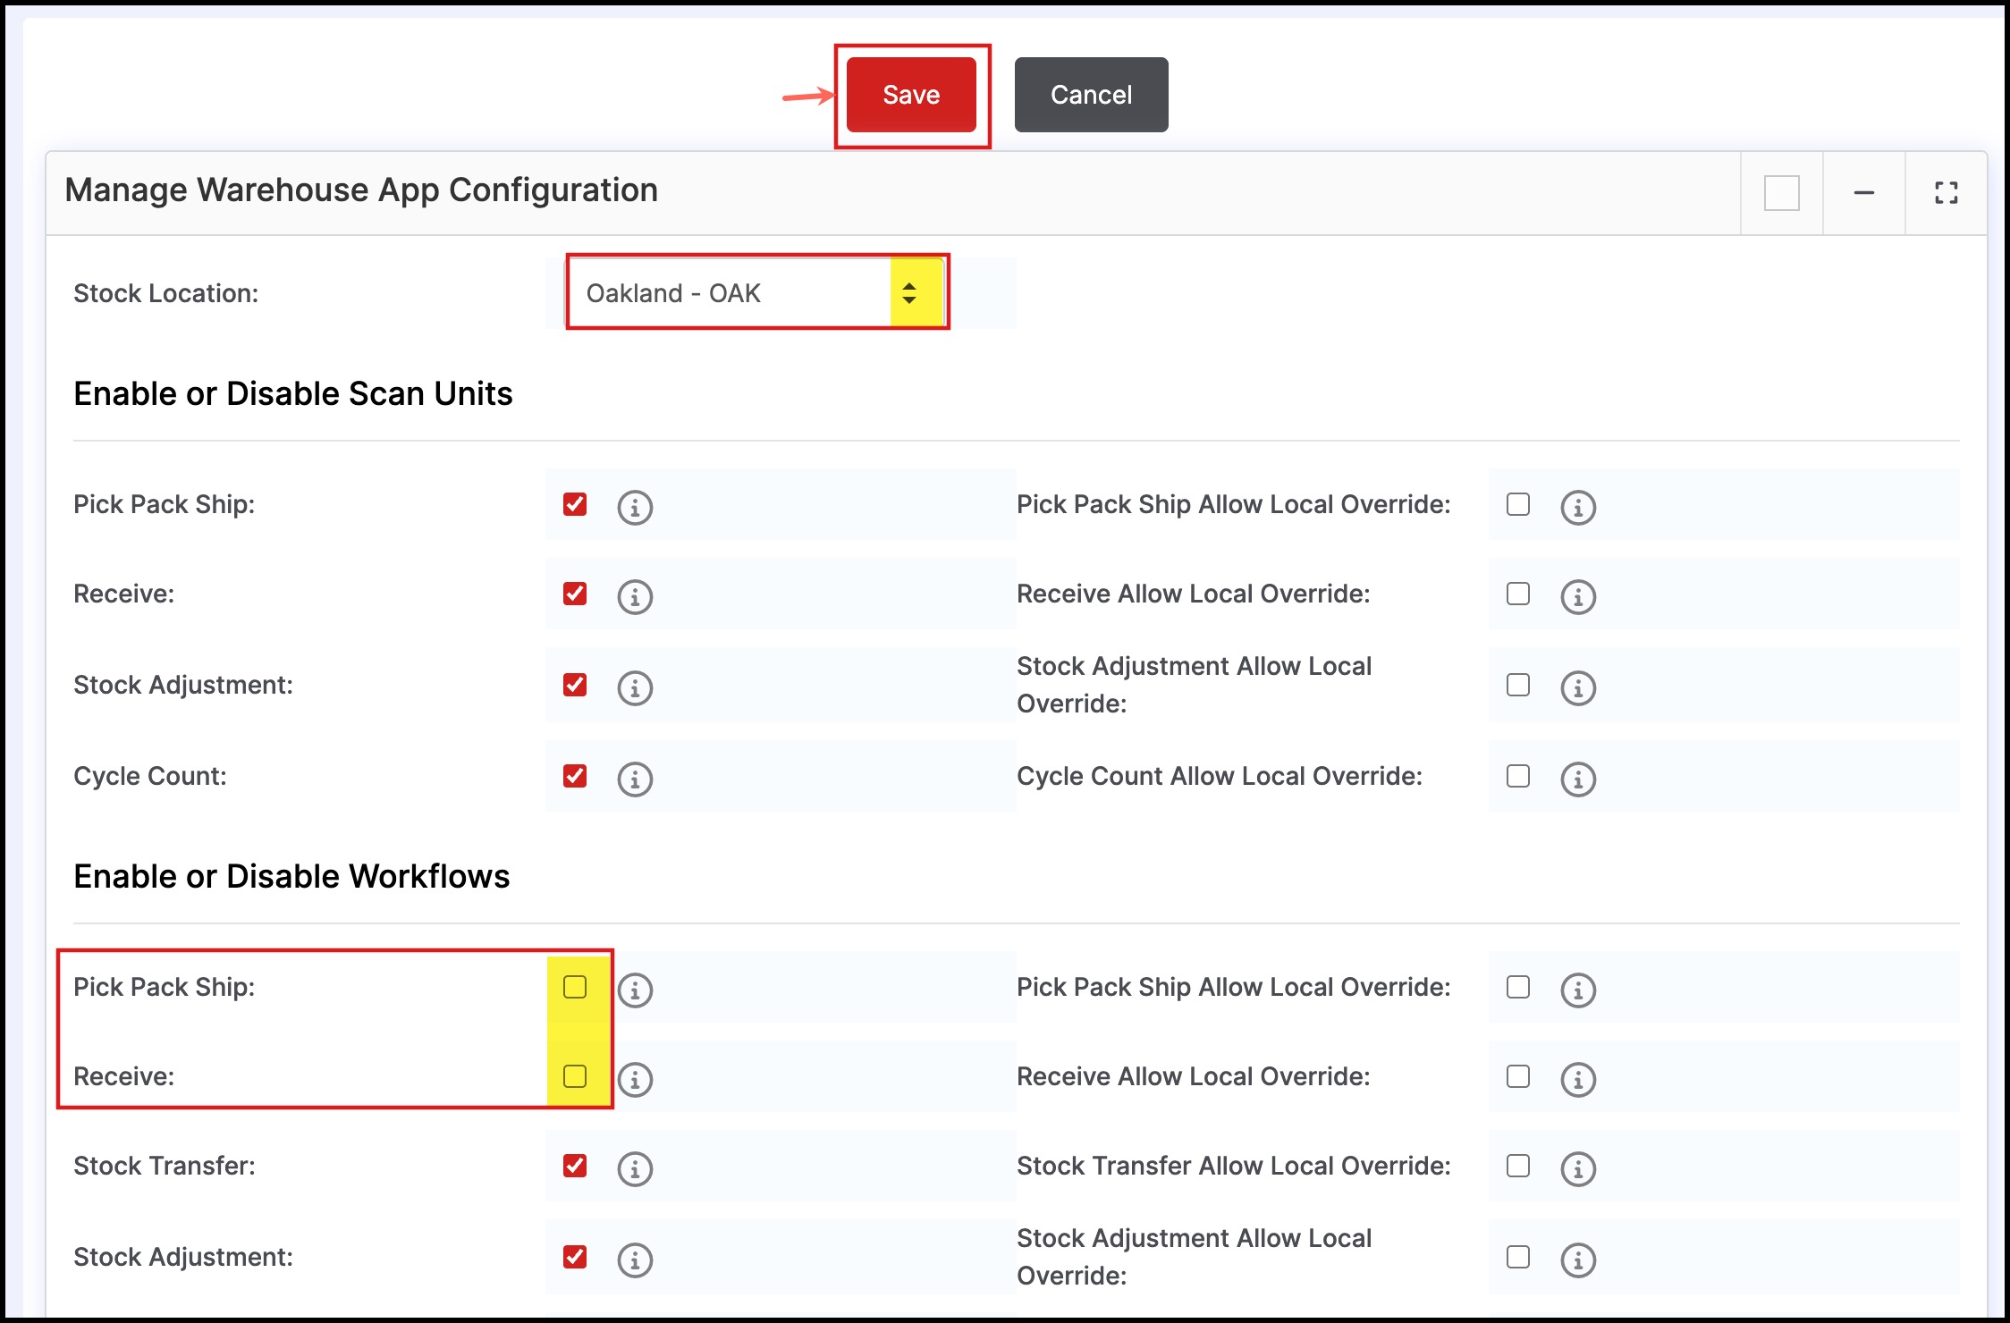Click the info icon beside Scan Units Receive checkbox

click(x=635, y=596)
